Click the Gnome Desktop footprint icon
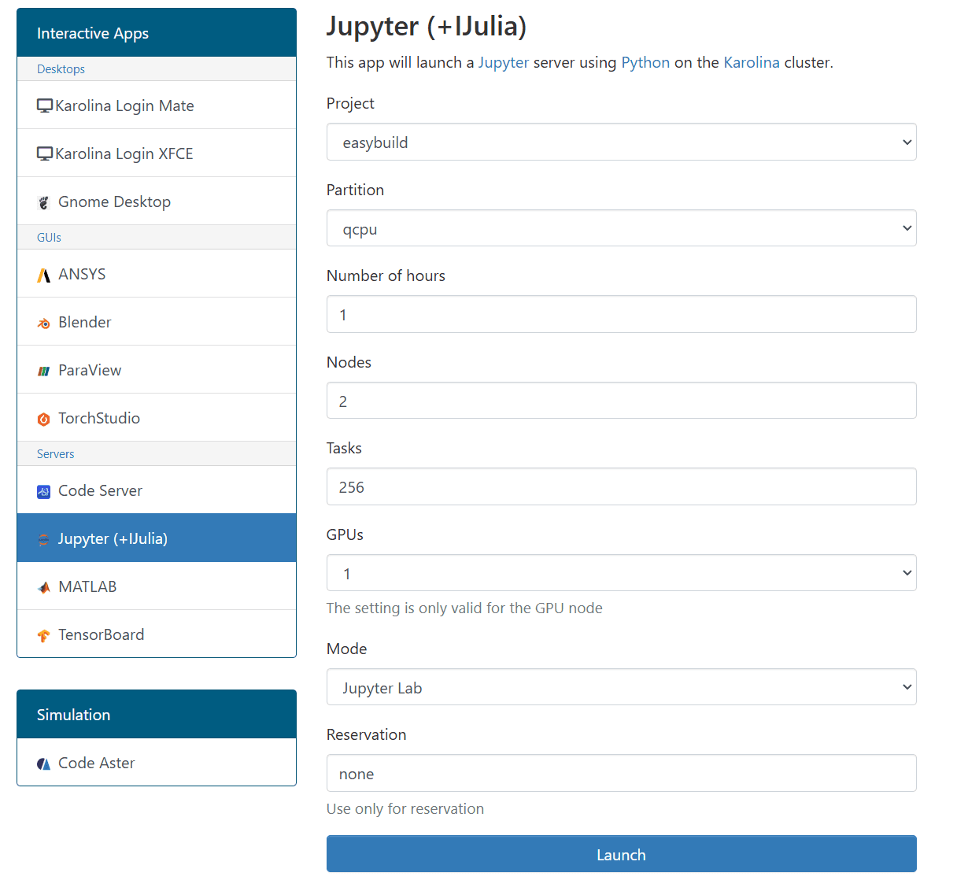968x880 pixels. [44, 202]
